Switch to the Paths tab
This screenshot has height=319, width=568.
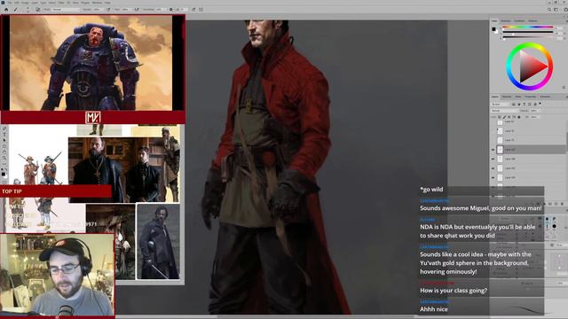point(518,97)
